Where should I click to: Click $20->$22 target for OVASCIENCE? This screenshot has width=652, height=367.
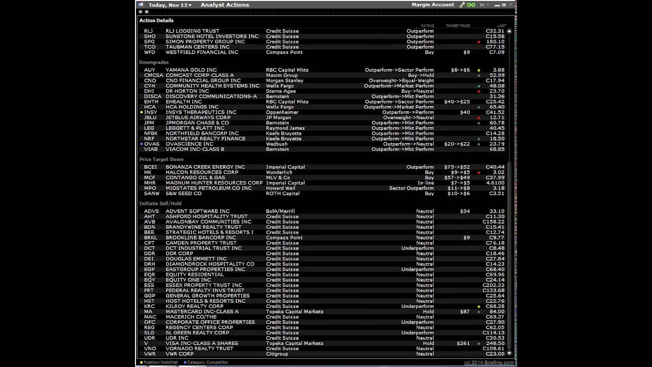click(x=457, y=144)
